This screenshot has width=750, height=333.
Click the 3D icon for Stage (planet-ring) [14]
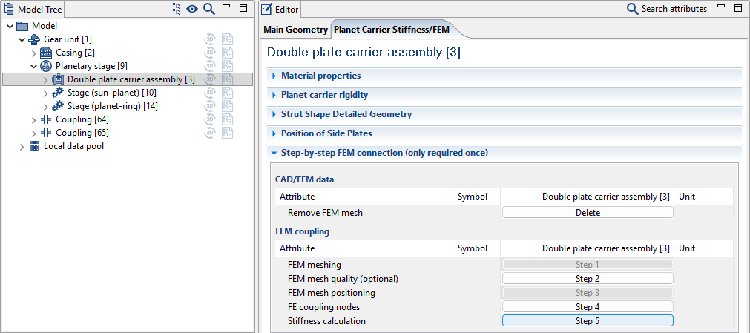coord(210,106)
